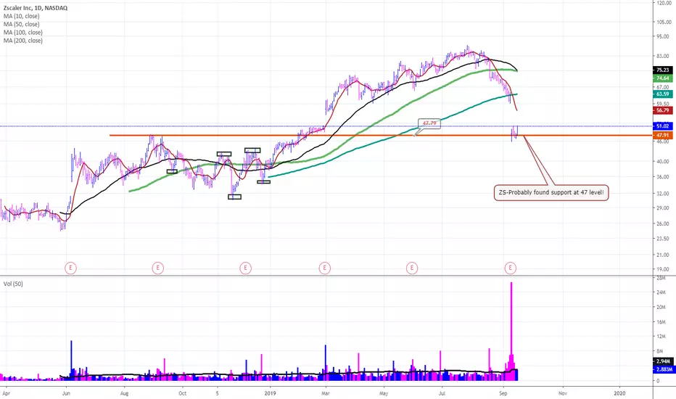Viewport: 676px width, 399px height.
Task: Click the 24M volume scale value
Action: [661, 292]
